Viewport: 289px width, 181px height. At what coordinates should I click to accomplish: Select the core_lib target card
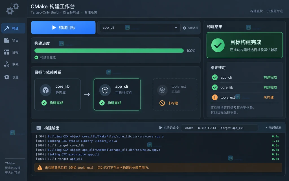tap(57, 94)
